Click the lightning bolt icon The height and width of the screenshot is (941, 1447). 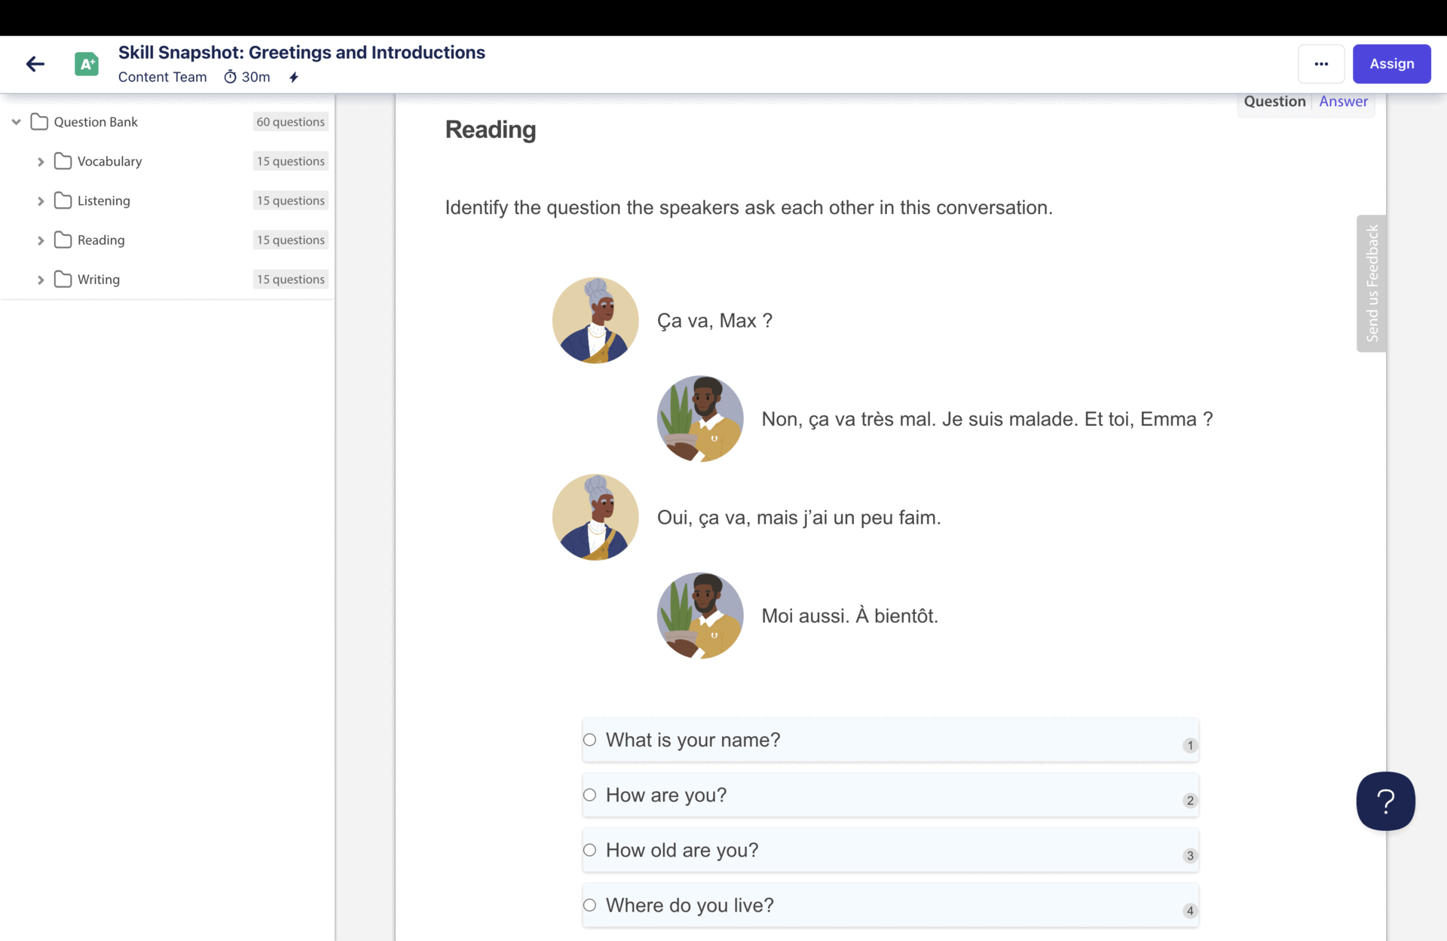[294, 77]
